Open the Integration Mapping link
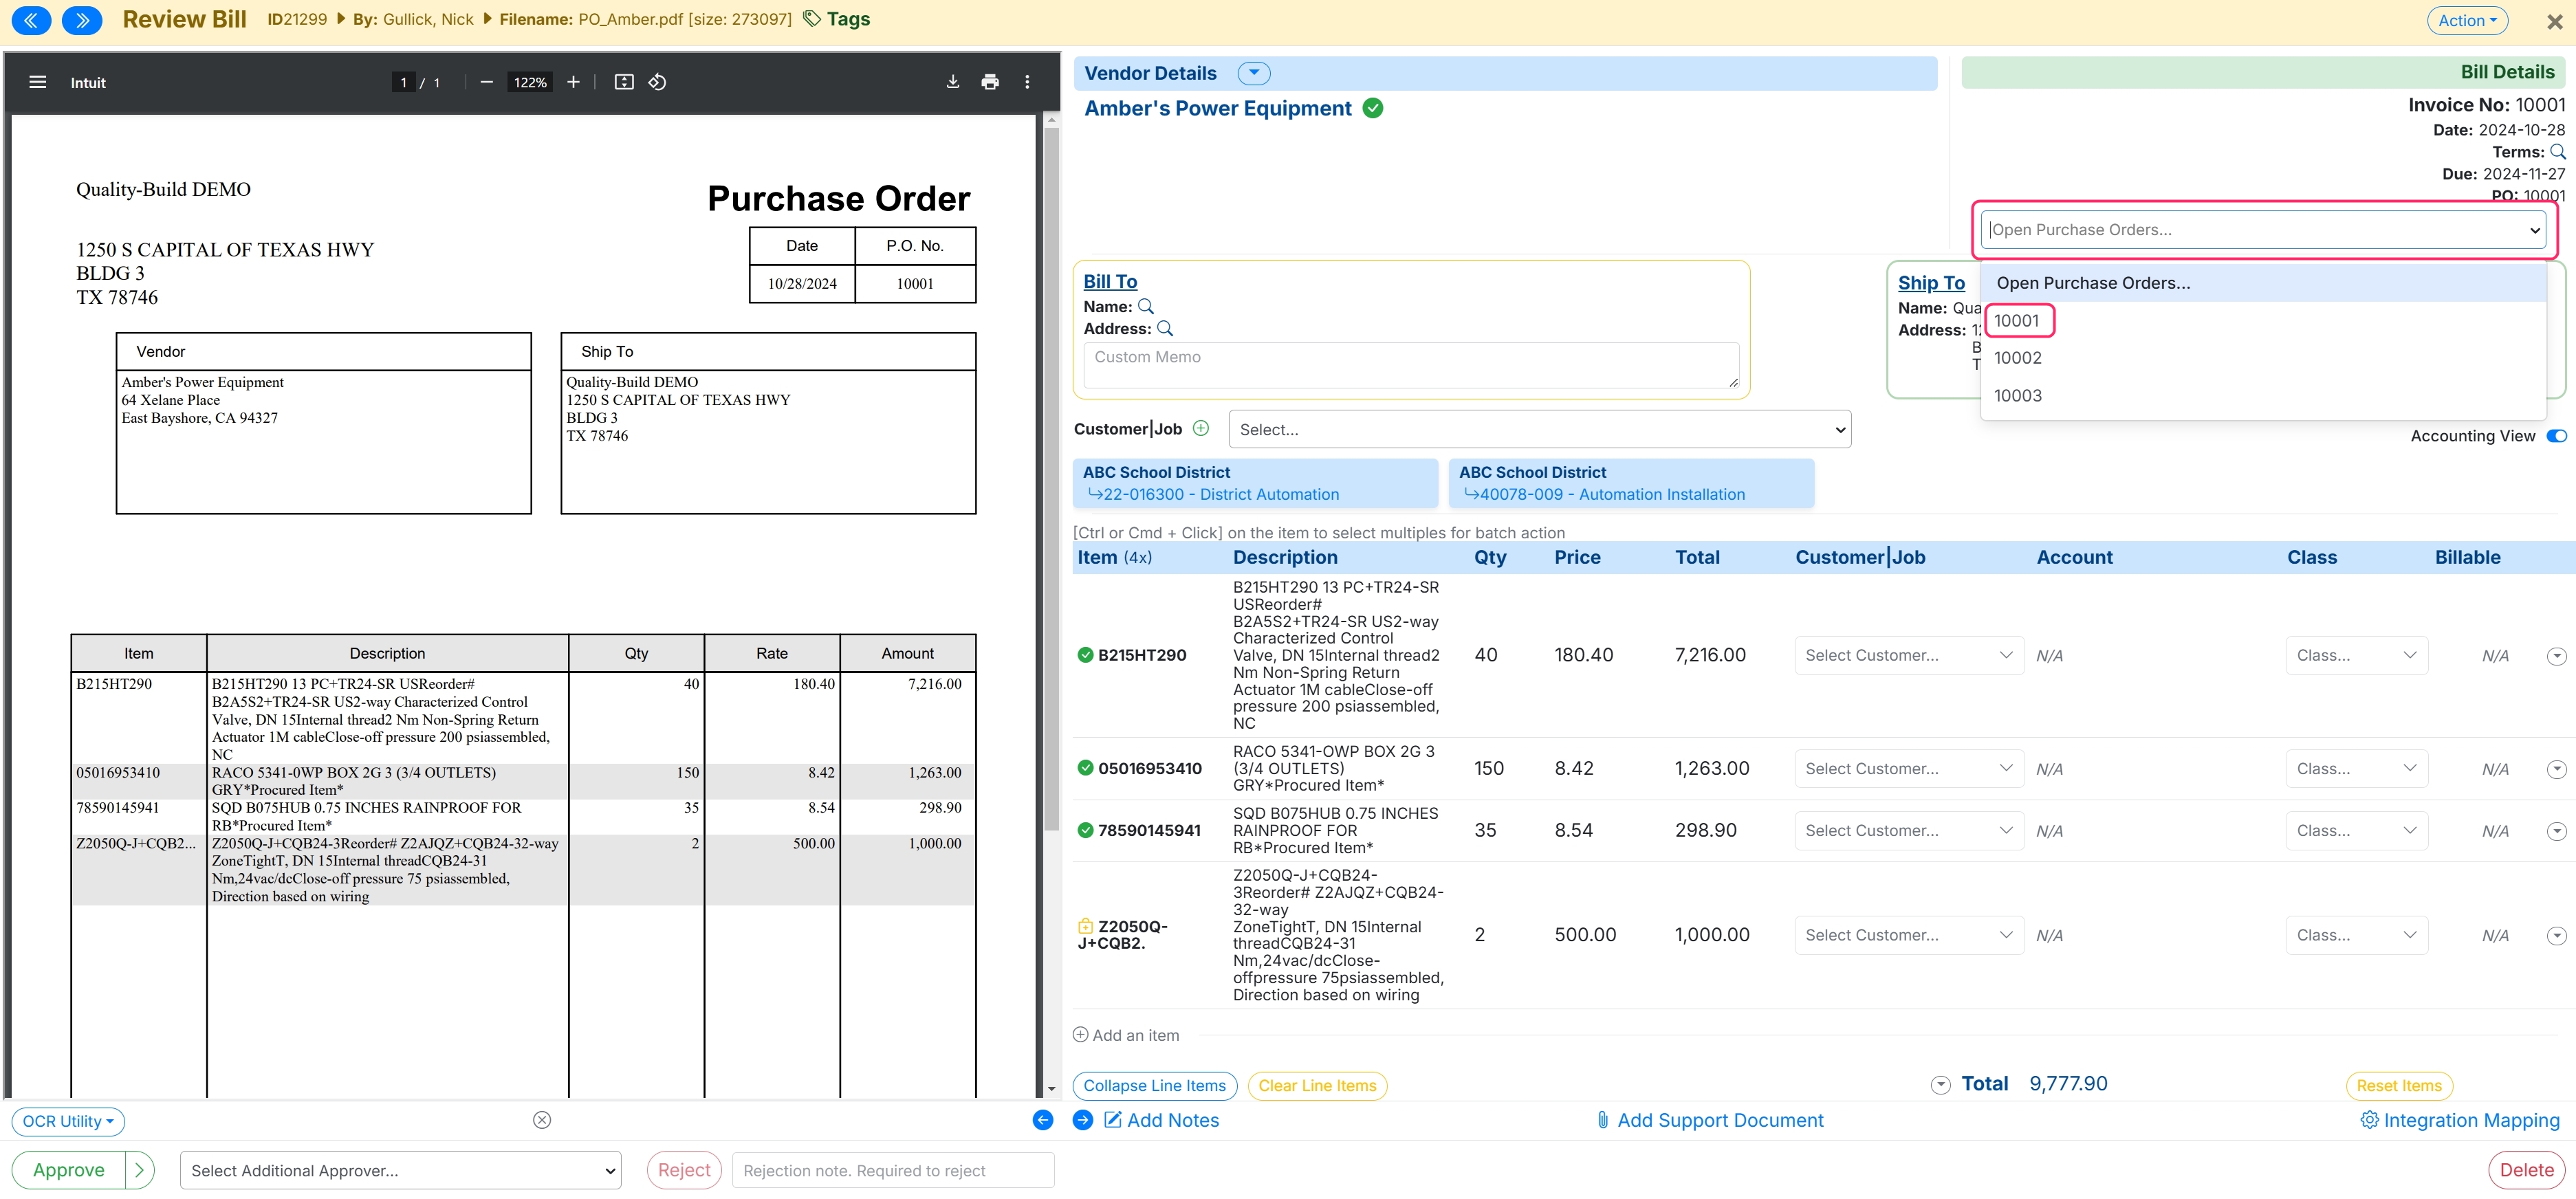Image resolution: width=2576 pixels, height=1199 pixels. click(2460, 1120)
